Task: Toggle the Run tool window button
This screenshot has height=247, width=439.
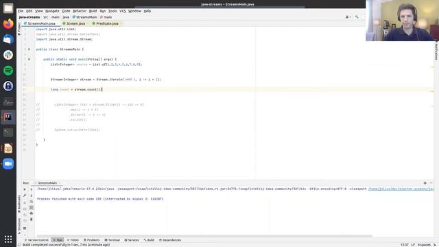Action: (58, 240)
